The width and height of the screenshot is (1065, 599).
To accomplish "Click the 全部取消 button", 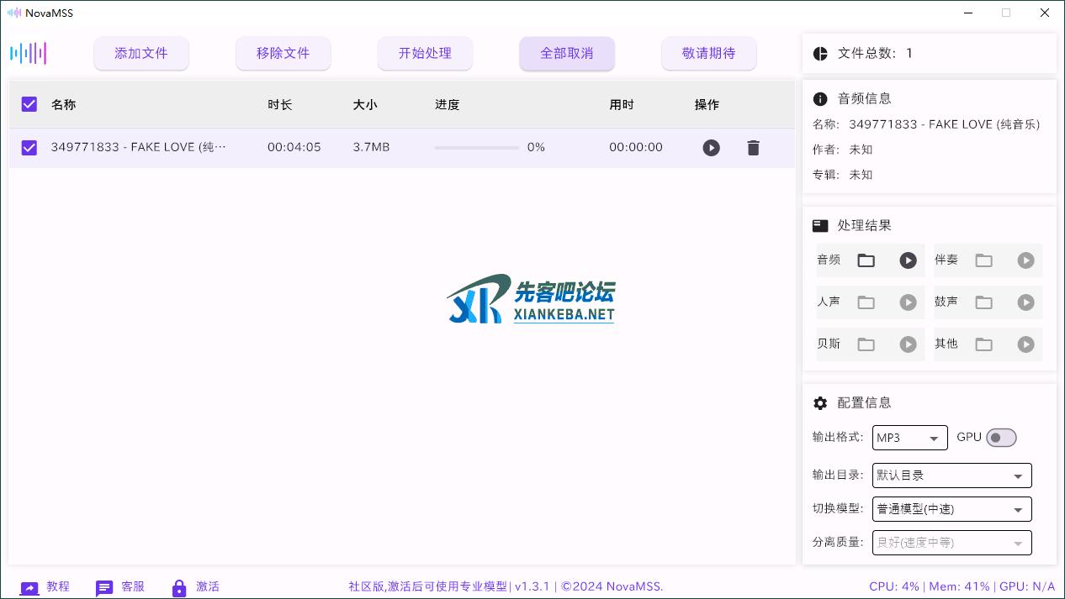I will (x=567, y=53).
